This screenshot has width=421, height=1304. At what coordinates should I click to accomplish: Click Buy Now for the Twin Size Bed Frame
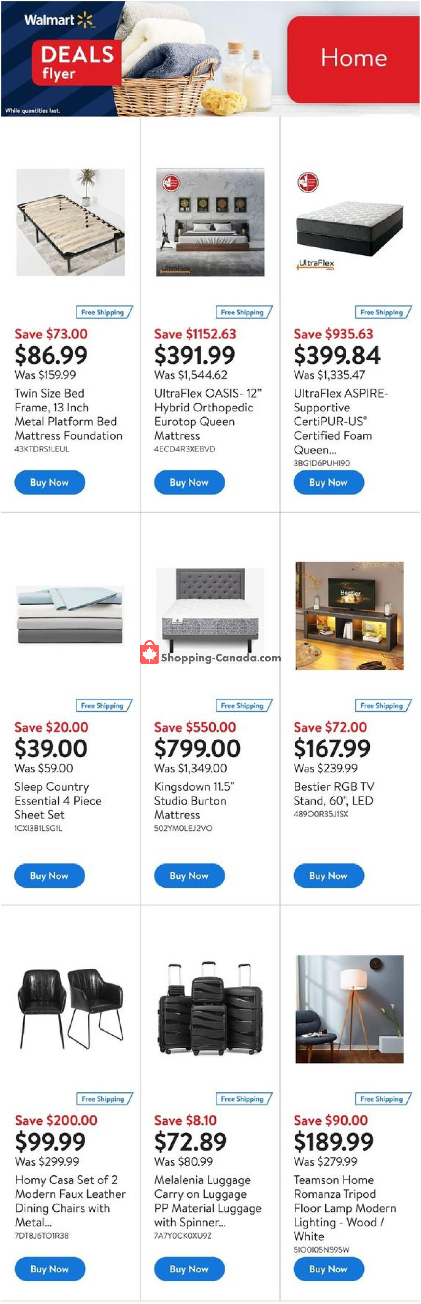point(49,482)
